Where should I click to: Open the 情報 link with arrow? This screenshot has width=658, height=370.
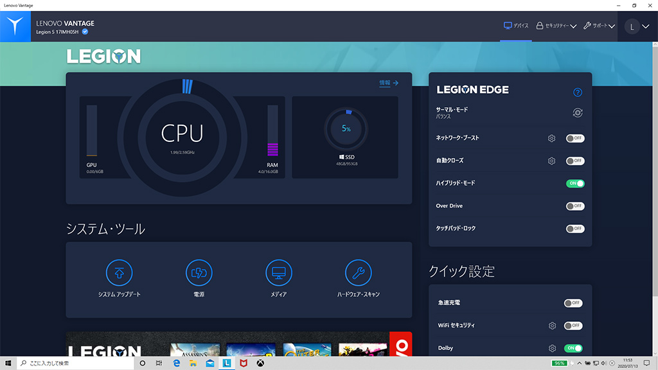point(389,83)
